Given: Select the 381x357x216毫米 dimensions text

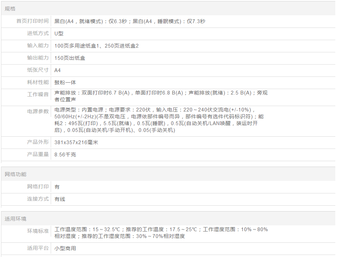Looking at the screenshot, I should click(x=76, y=142).
